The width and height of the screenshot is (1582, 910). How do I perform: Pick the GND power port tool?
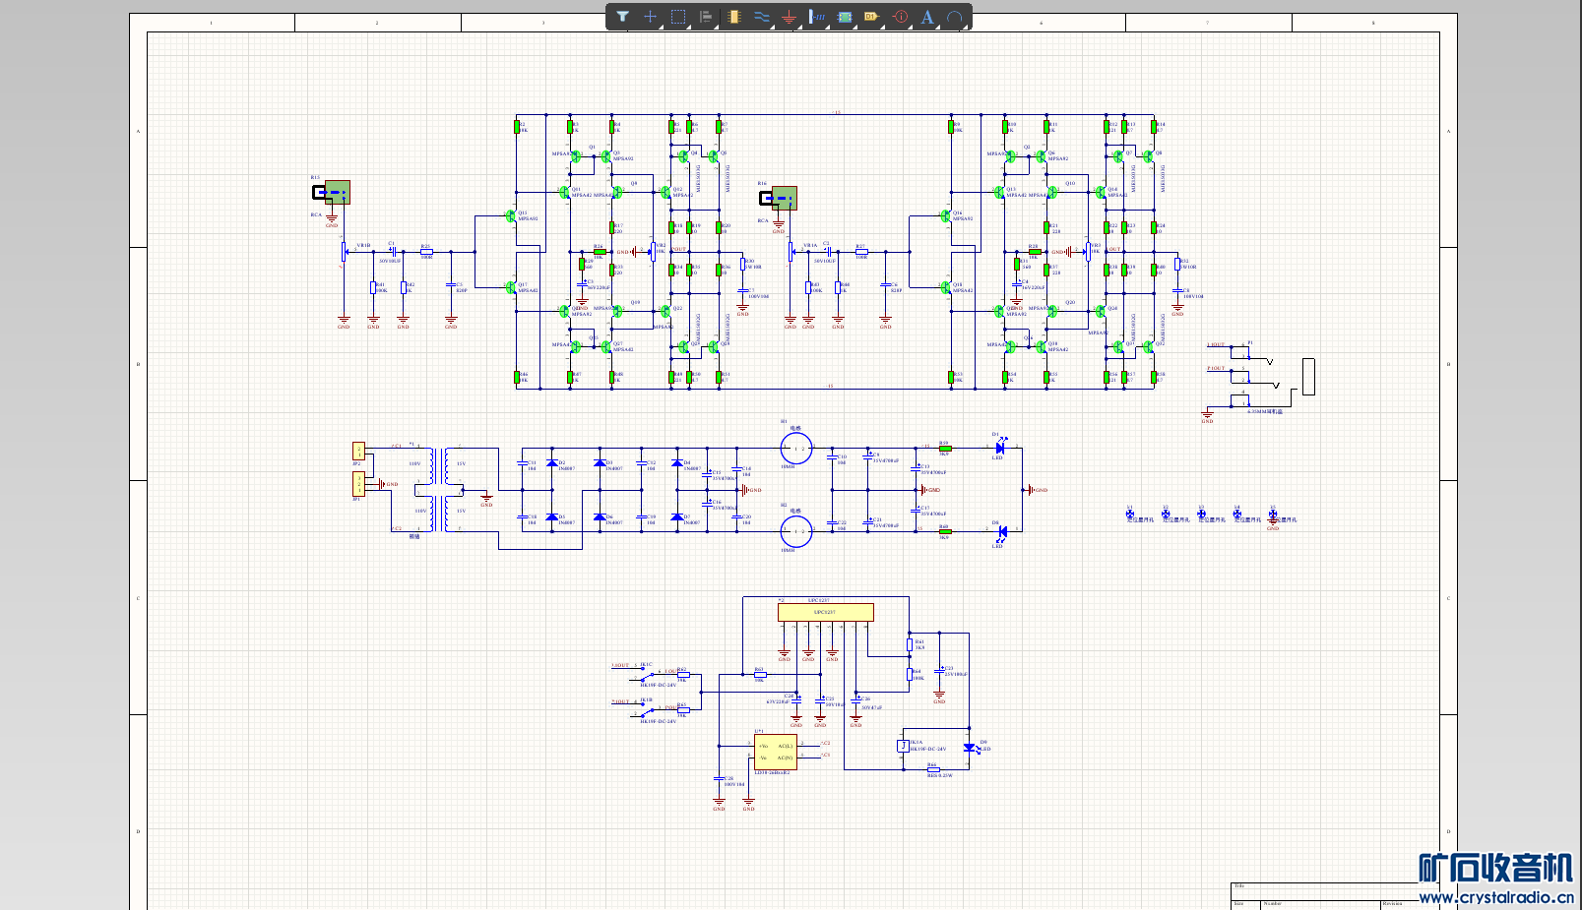(789, 17)
